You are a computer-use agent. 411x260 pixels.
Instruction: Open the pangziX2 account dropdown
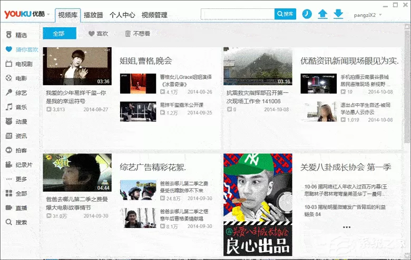point(367,15)
